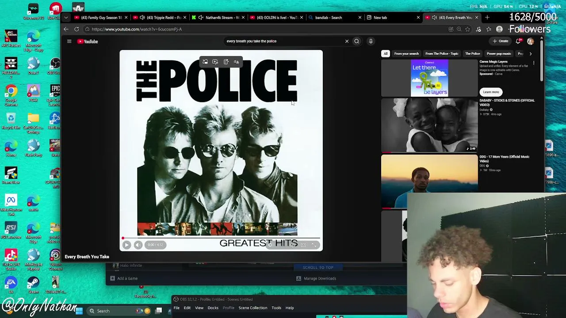Click SCROLL TO TOP in Steam
Screen dimensions: 566x318
point(318,268)
